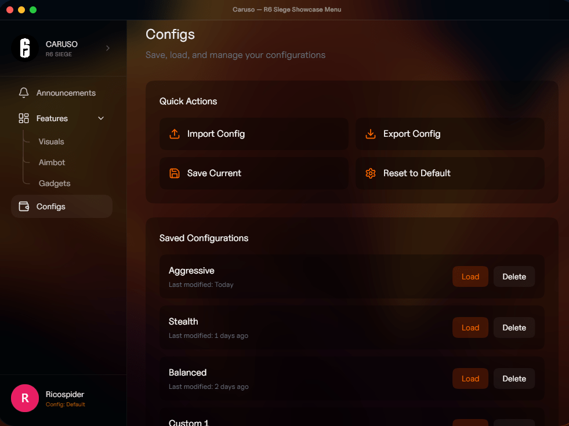This screenshot has width=569, height=426.
Task: Click the Features grid icon
Action: click(24, 118)
